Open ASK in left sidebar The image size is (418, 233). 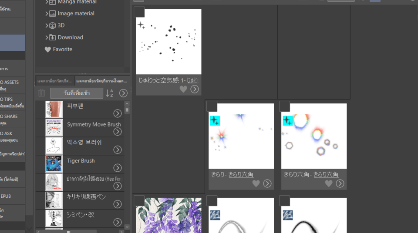(x=13, y=136)
